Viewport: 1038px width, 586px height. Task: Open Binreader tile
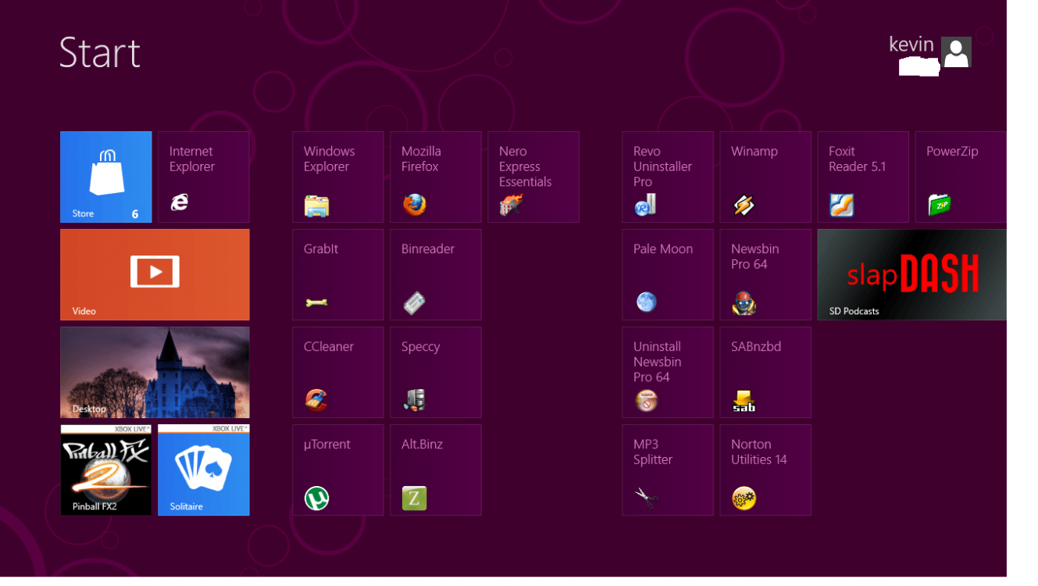pos(435,274)
